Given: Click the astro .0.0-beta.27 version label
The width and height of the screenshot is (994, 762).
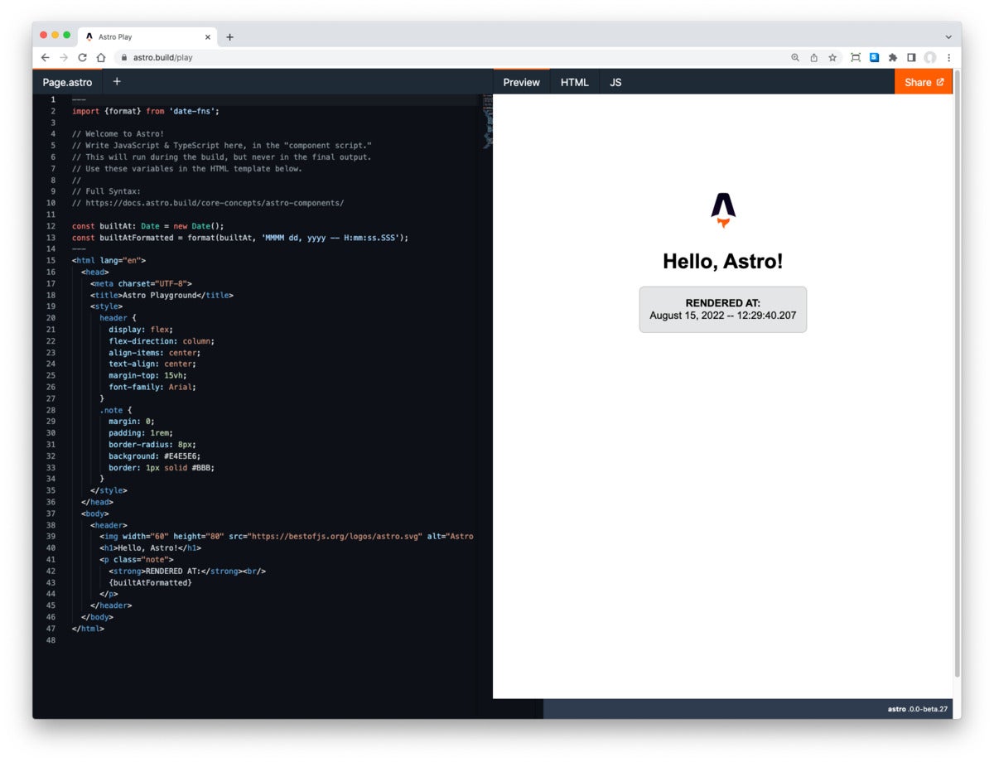Looking at the screenshot, I should click(917, 709).
